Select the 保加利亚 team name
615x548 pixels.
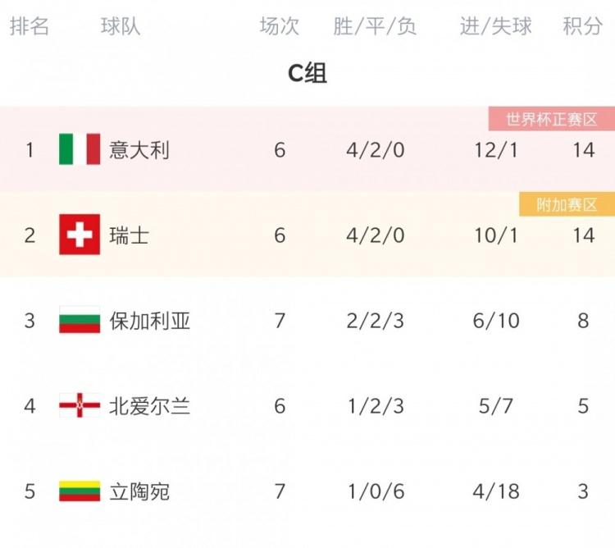coord(150,320)
